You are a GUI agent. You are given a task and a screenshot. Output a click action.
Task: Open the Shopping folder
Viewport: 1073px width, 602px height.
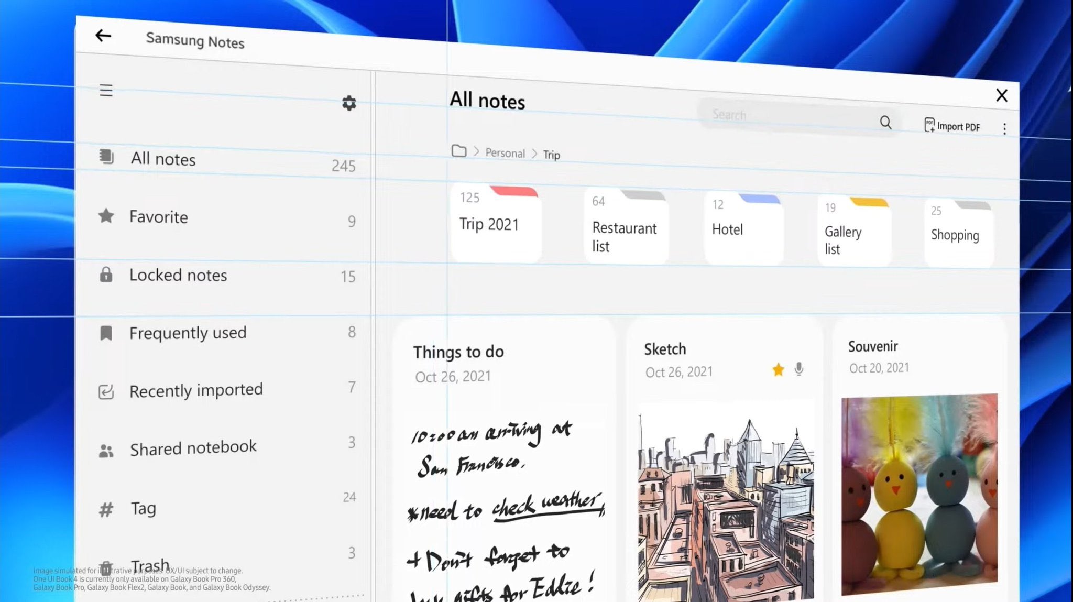coord(958,233)
